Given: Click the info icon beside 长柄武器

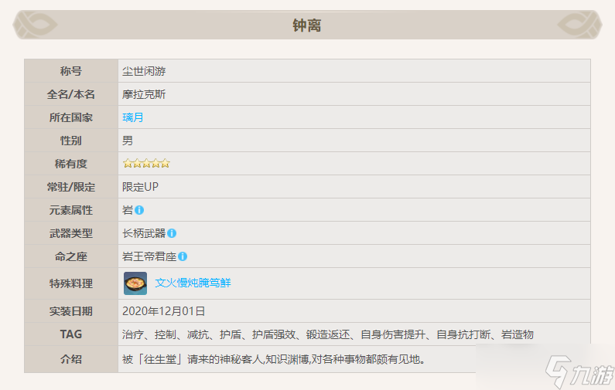Looking at the screenshot, I should pos(172,233).
